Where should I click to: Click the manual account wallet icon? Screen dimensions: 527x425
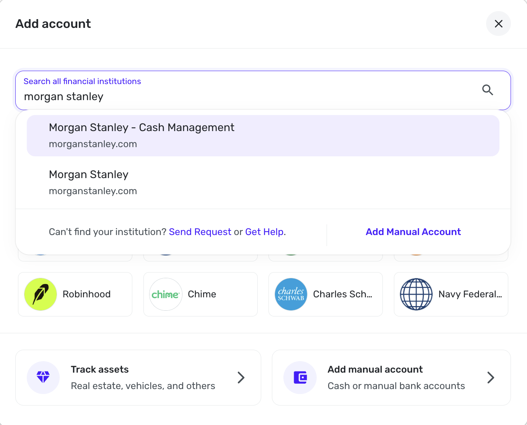[x=300, y=377]
